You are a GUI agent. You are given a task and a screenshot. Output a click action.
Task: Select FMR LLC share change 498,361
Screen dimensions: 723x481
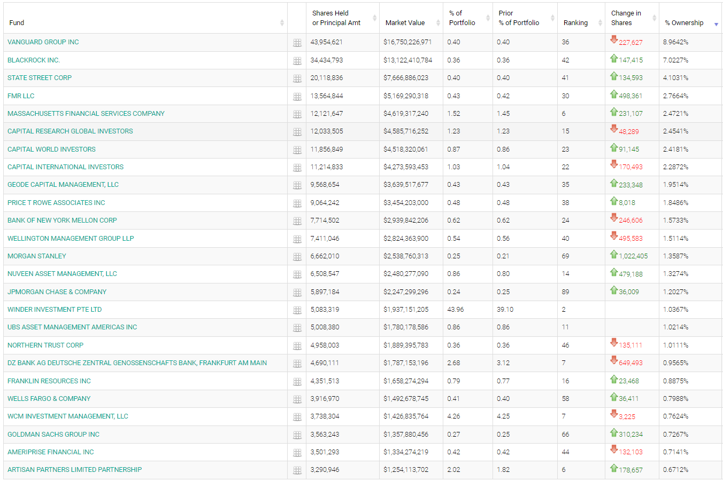click(x=630, y=96)
